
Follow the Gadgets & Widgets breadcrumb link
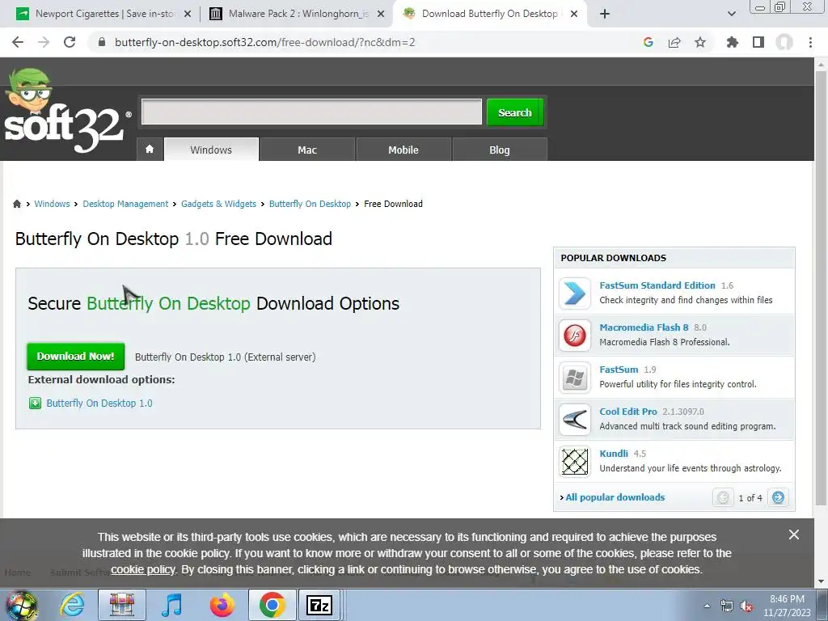click(x=218, y=204)
